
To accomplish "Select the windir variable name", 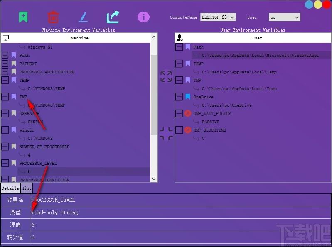I will click(27, 130).
